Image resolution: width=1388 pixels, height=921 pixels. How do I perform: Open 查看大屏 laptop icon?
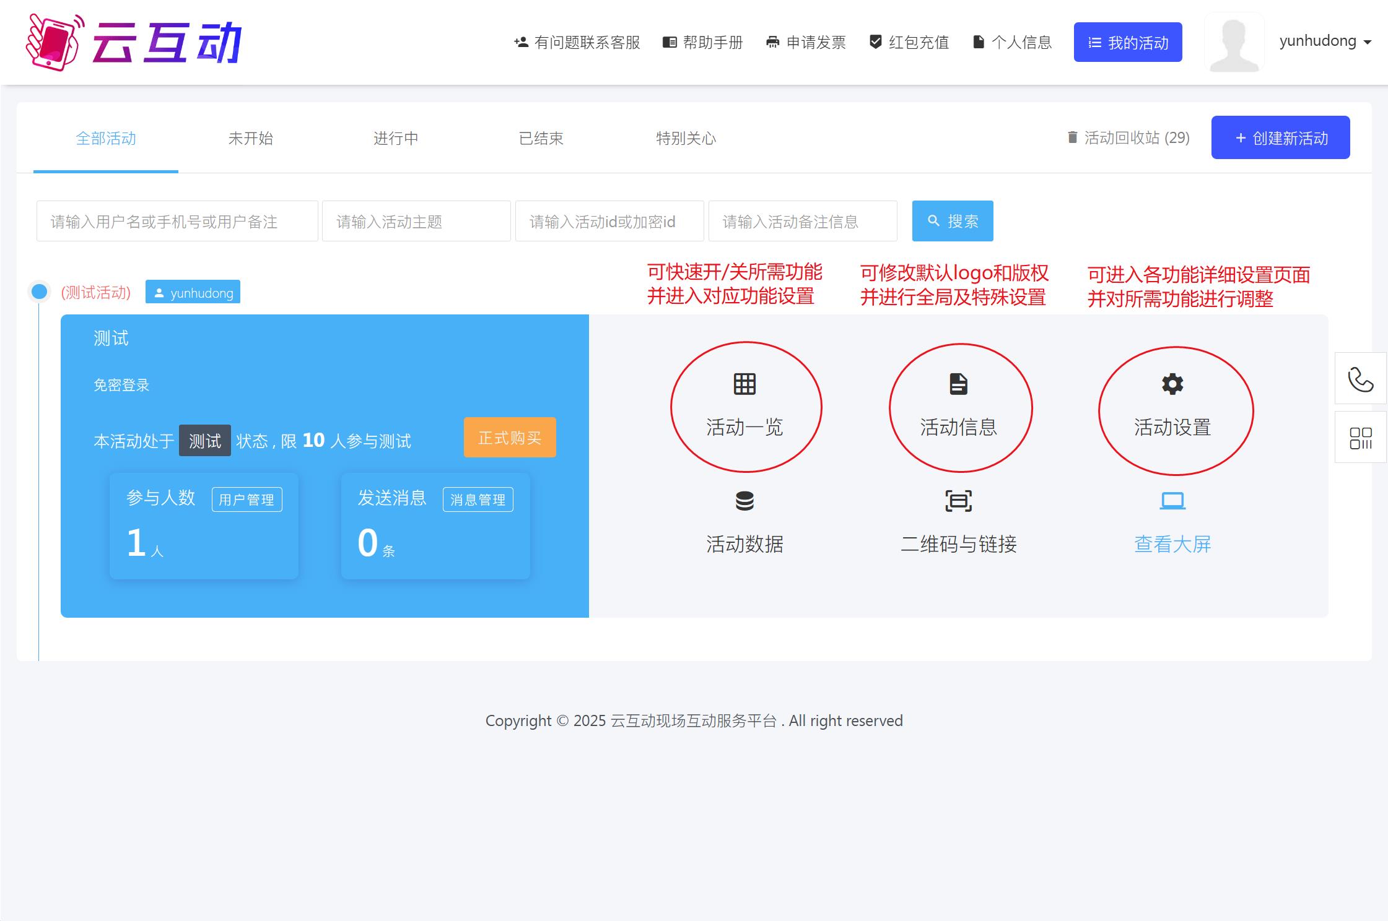pyautogui.click(x=1172, y=501)
